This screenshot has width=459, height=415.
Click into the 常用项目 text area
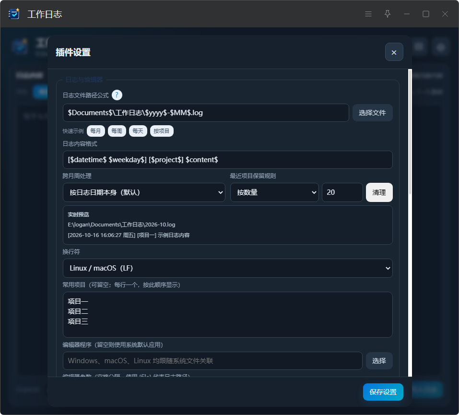(228, 315)
